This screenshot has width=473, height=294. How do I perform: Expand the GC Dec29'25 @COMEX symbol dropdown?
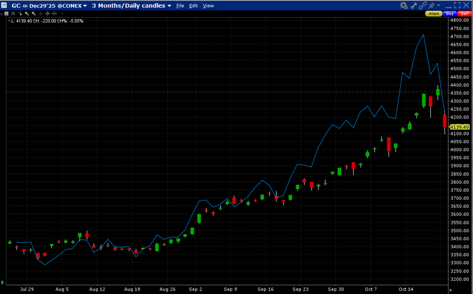85,6
